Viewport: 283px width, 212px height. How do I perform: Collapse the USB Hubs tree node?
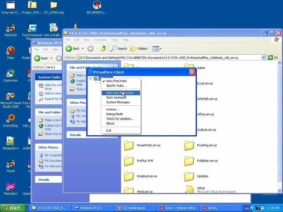point(90,78)
